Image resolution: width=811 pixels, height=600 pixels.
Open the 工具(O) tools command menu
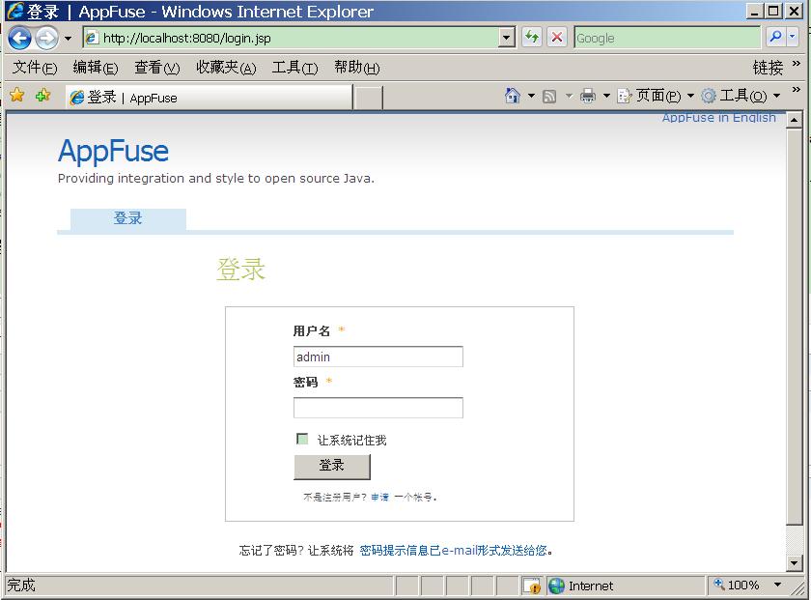point(741,96)
